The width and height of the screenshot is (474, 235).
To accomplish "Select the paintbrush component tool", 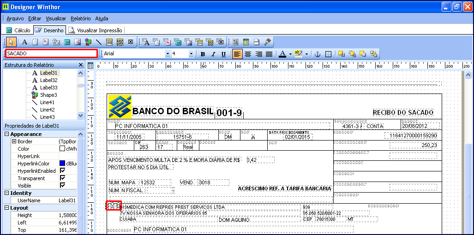I will 267,42.
